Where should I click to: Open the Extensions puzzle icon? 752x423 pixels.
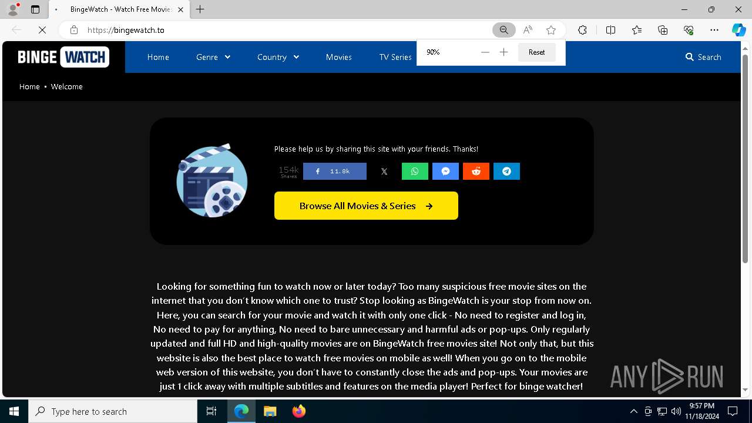(x=582, y=30)
